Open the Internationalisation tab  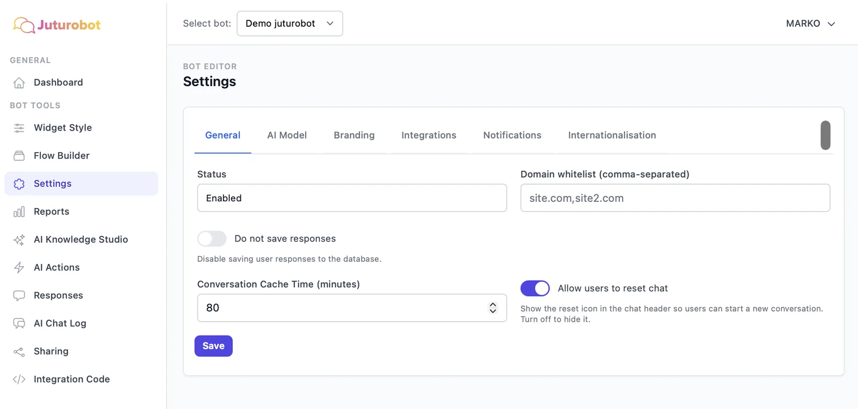pos(612,135)
